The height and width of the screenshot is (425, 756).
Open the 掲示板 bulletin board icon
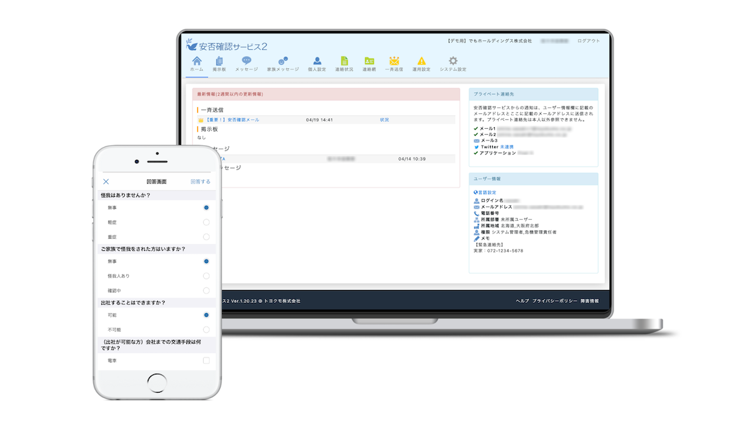tap(219, 61)
